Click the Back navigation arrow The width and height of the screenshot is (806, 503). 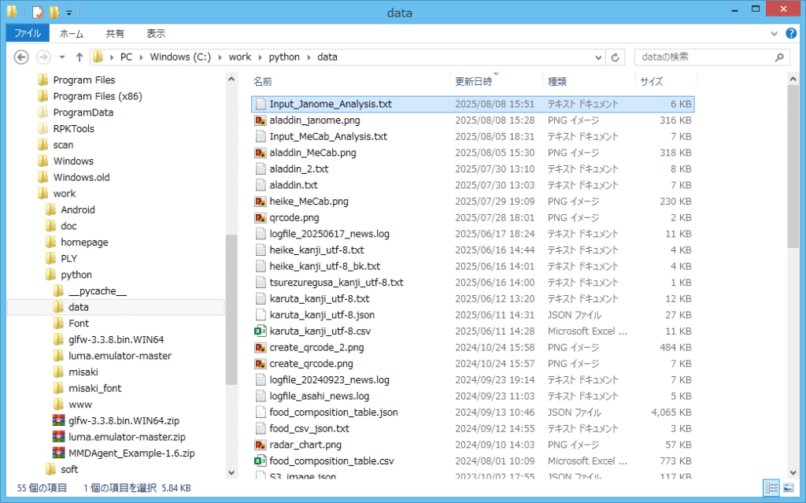pos(21,57)
